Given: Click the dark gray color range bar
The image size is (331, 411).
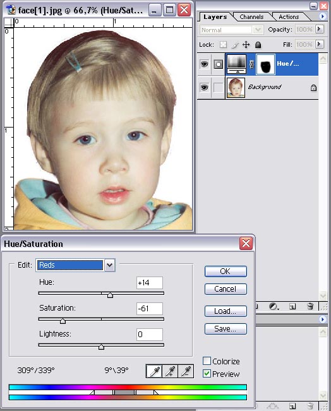Looking at the screenshot, I should coord(124,393).
